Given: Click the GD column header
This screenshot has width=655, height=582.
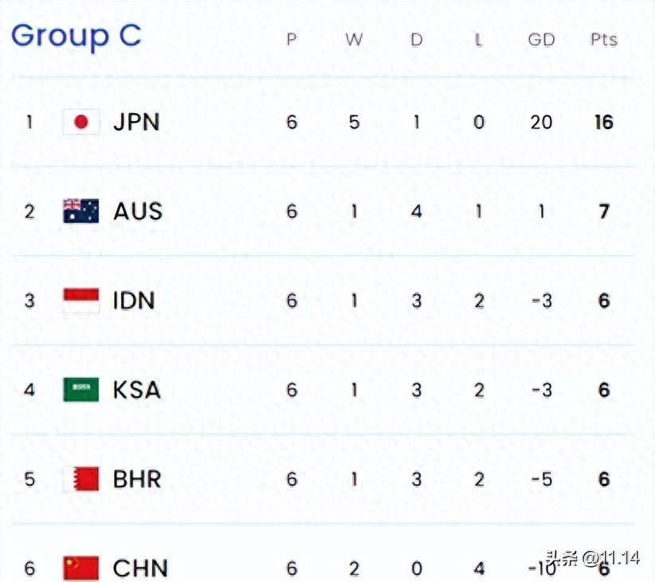Looking at the screenshot, I should 541,39.
